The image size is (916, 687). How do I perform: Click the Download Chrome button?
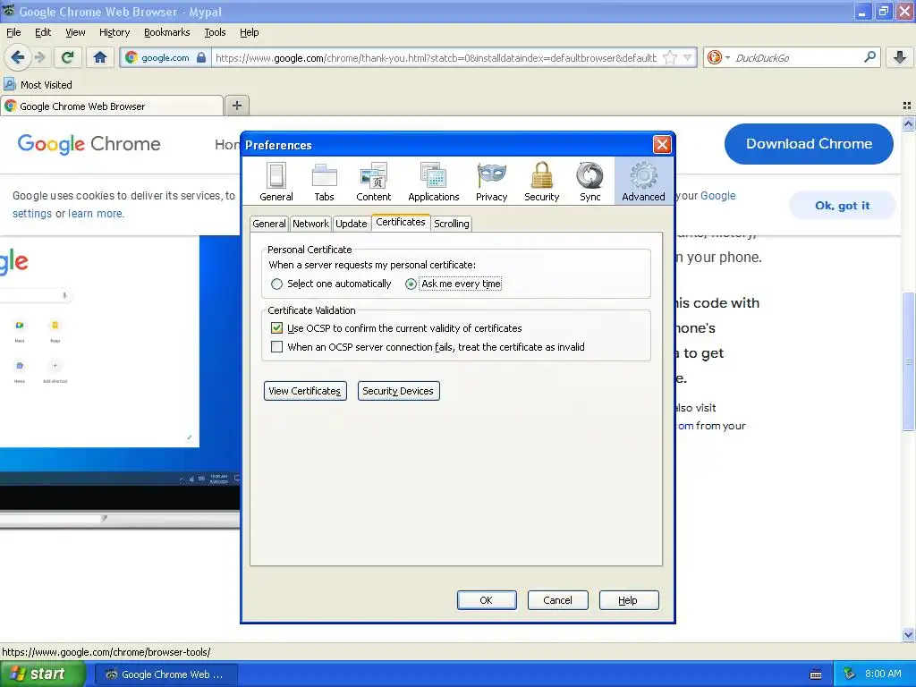(x=809, y=144)
